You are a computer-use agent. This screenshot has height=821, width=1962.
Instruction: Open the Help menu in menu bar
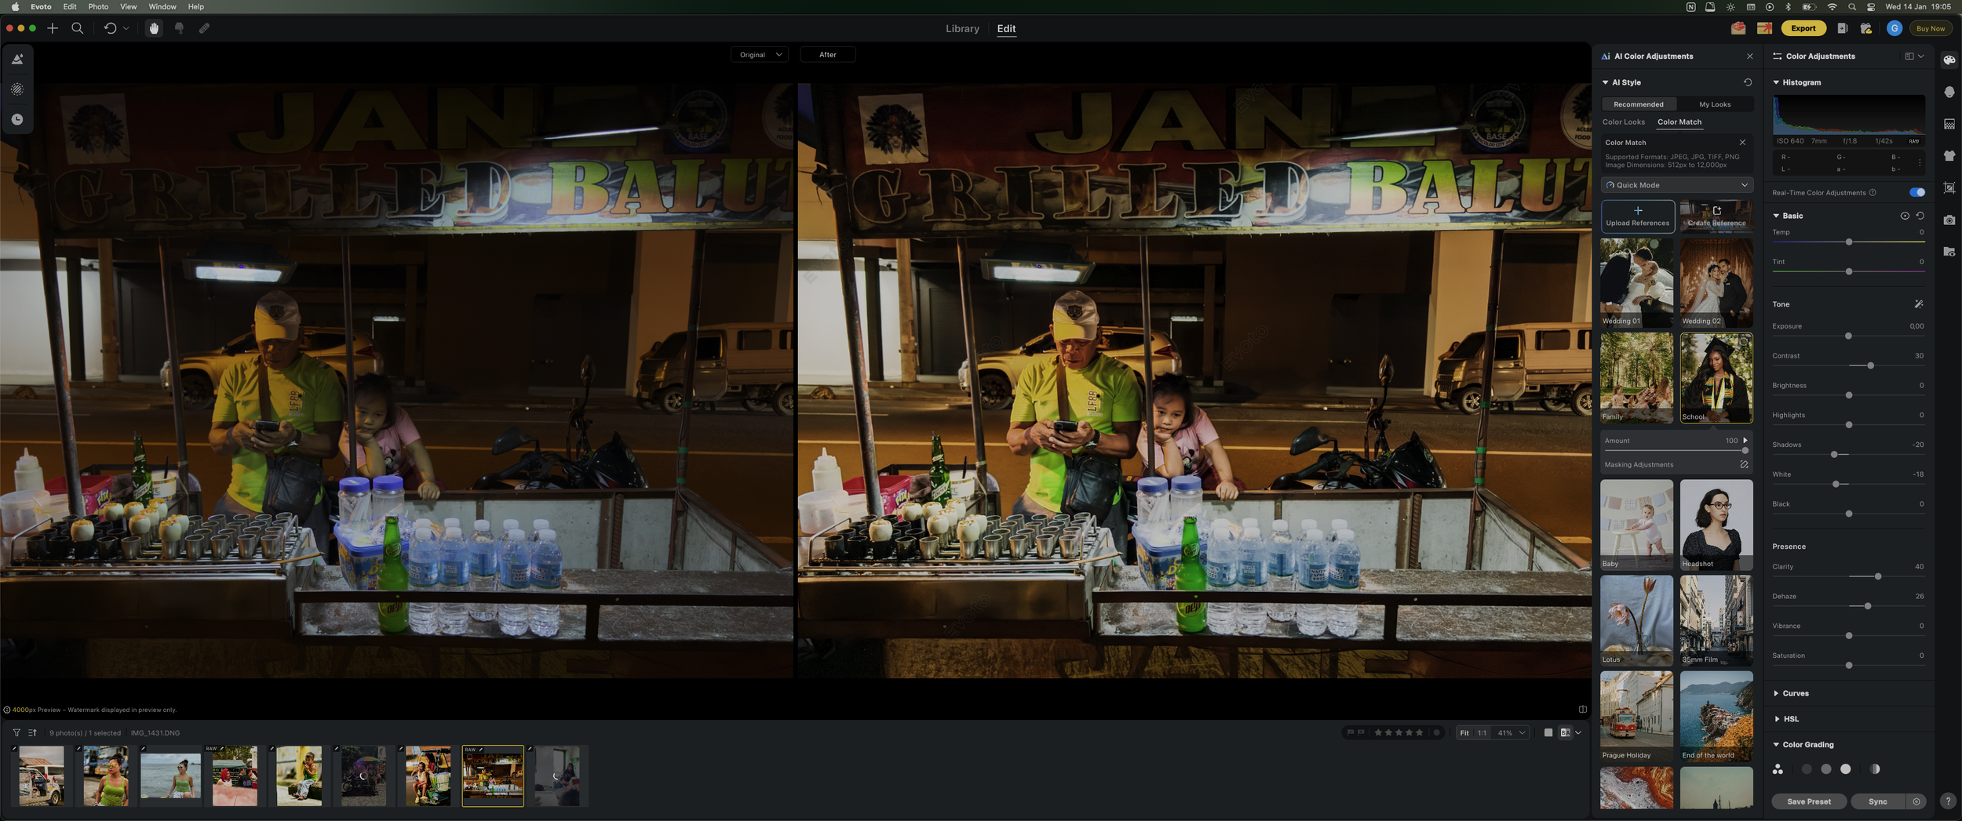click(196, 6)
